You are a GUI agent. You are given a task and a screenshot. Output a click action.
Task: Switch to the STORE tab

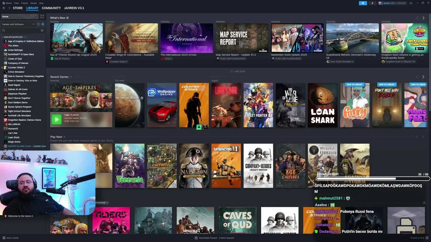(x=18, y=8)
